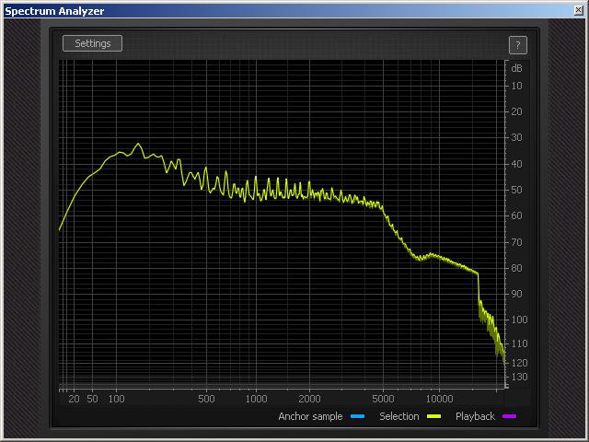Open the Settings panel
Image resolution: width=589 pixels, height=442 pixels.
tap(92, 43)
